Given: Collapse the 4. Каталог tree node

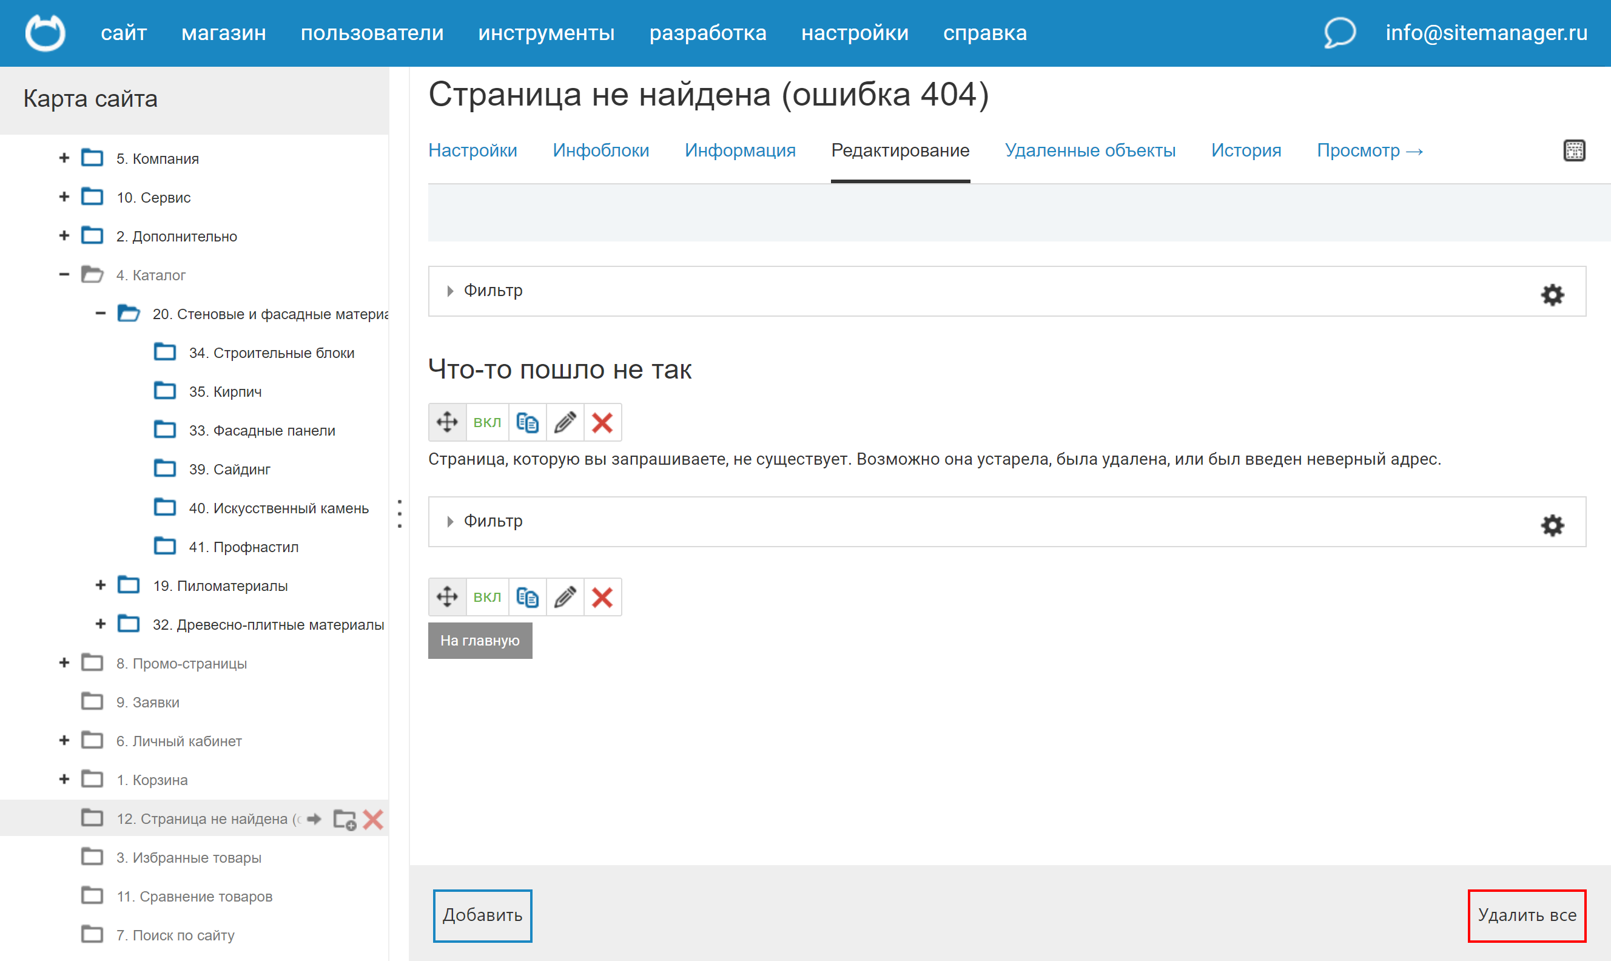Looking at the screenshot, I should point(64,275).
